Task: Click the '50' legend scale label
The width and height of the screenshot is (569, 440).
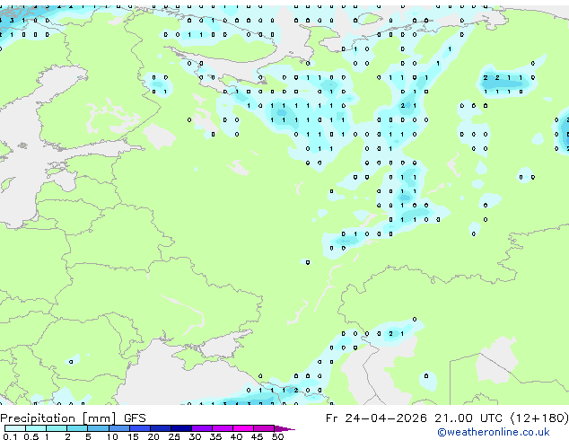Action: point(277,436)
